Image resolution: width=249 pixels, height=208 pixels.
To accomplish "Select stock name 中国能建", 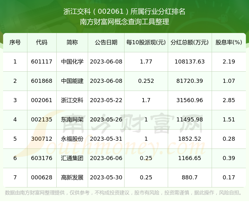I will [72, 81].
